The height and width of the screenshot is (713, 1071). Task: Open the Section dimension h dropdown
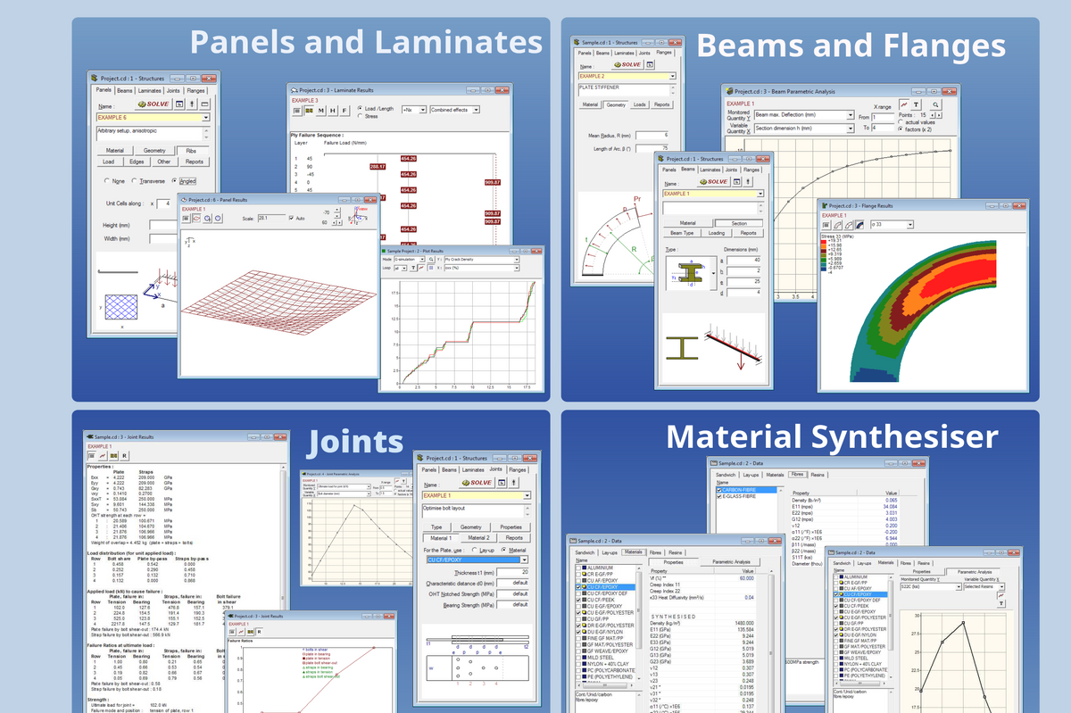(851, 129)
